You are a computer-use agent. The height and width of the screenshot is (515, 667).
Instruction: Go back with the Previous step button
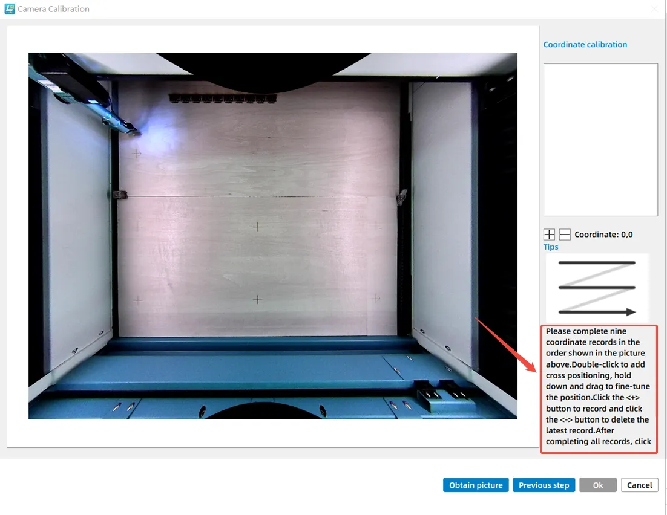544,485
